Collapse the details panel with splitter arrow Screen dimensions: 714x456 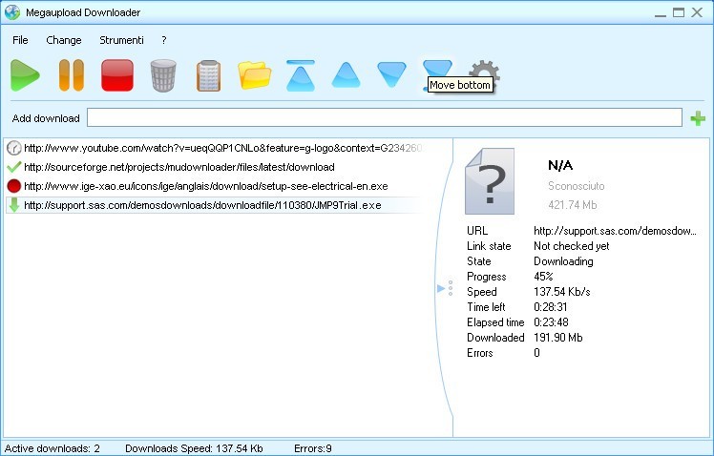tap(441, 288)
